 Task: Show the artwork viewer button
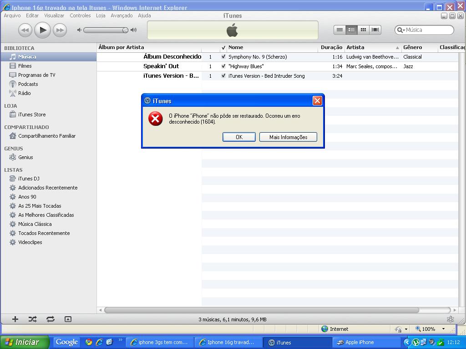click(68, 319)
